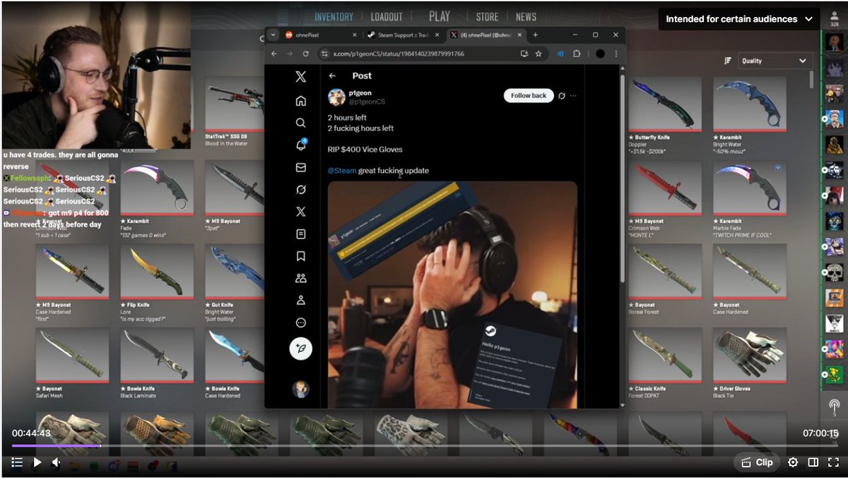Open X direct messages envelope icon

[300, 167]
